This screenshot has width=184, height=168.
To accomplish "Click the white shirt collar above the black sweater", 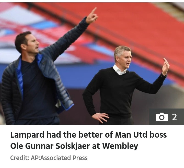I will click(120, 70).
